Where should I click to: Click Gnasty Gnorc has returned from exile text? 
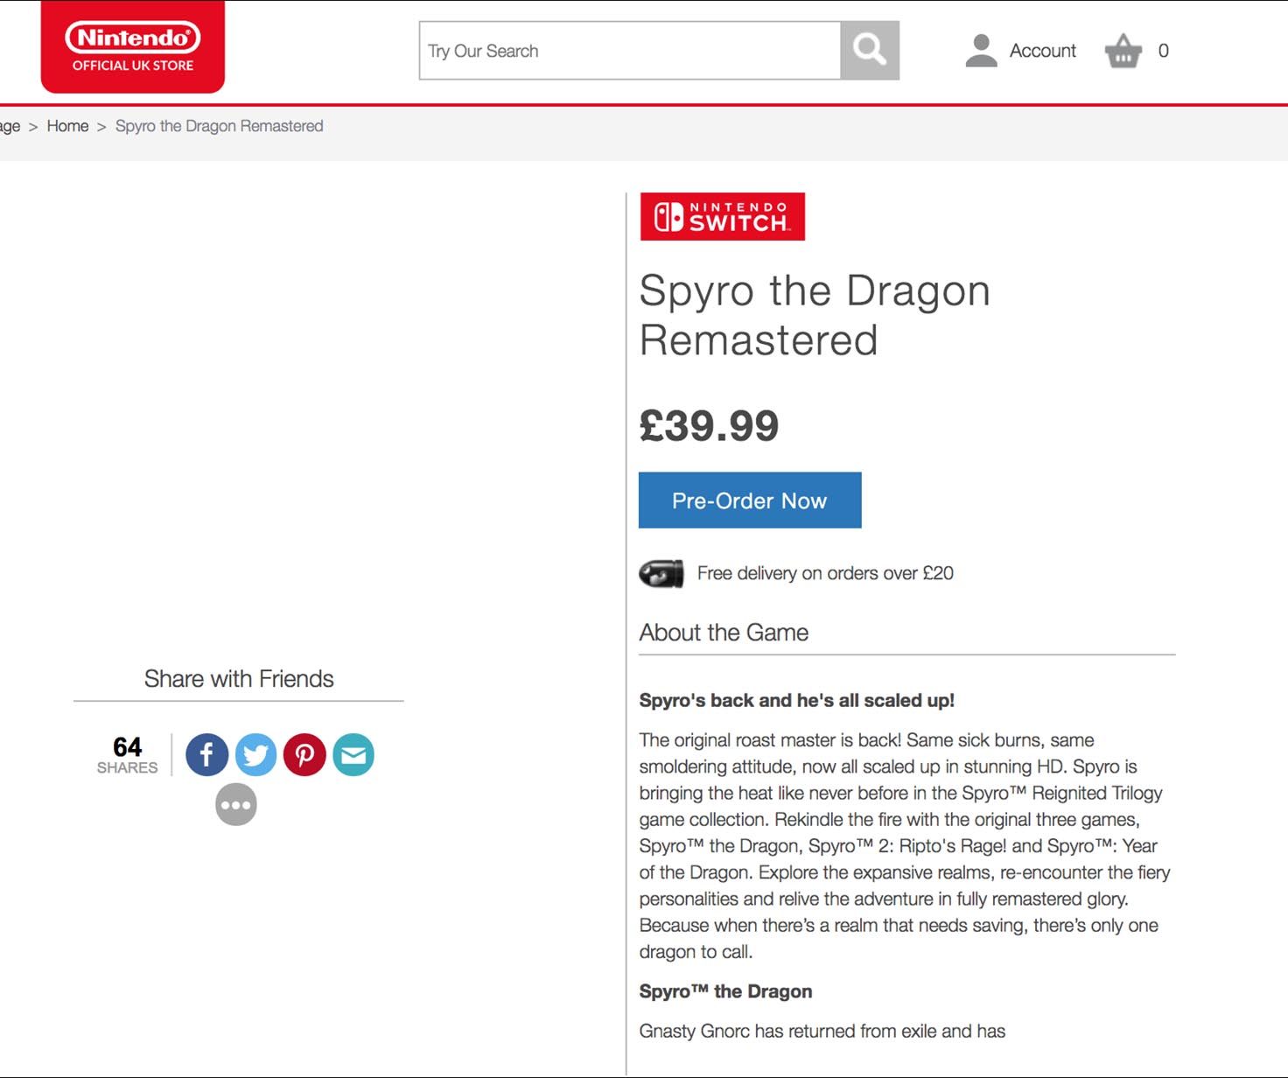[822, 1031]
